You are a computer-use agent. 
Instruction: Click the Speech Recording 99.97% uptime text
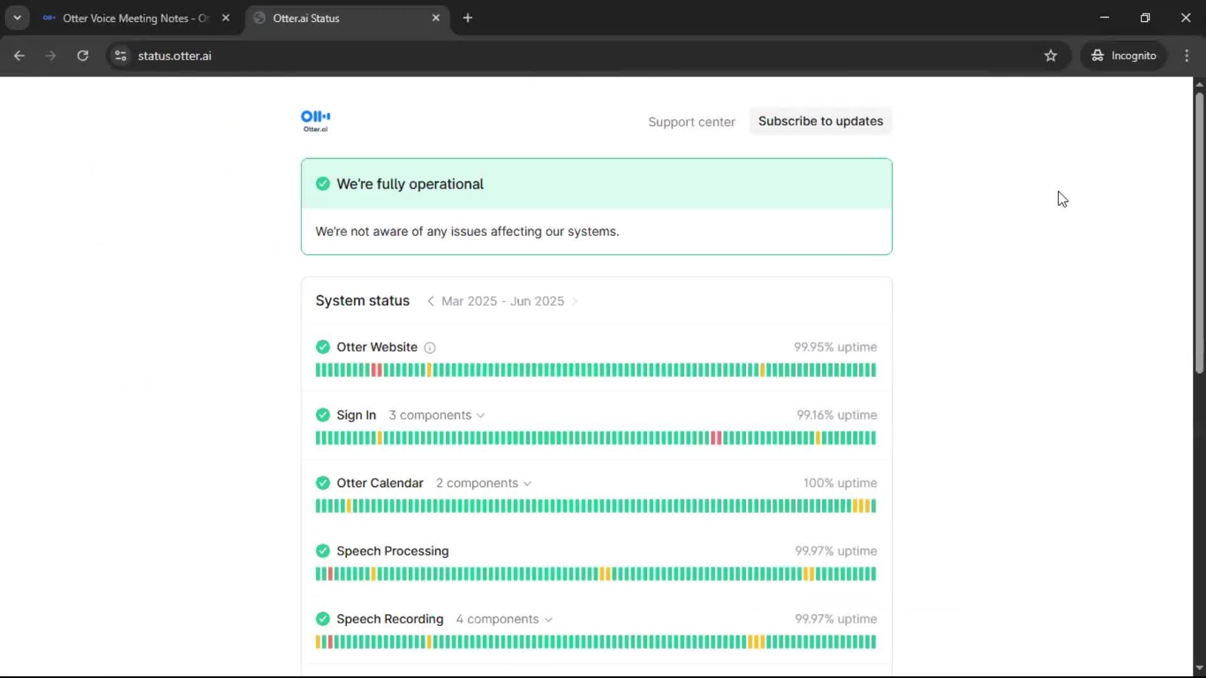pyautogui.click(x=835, y=619)
